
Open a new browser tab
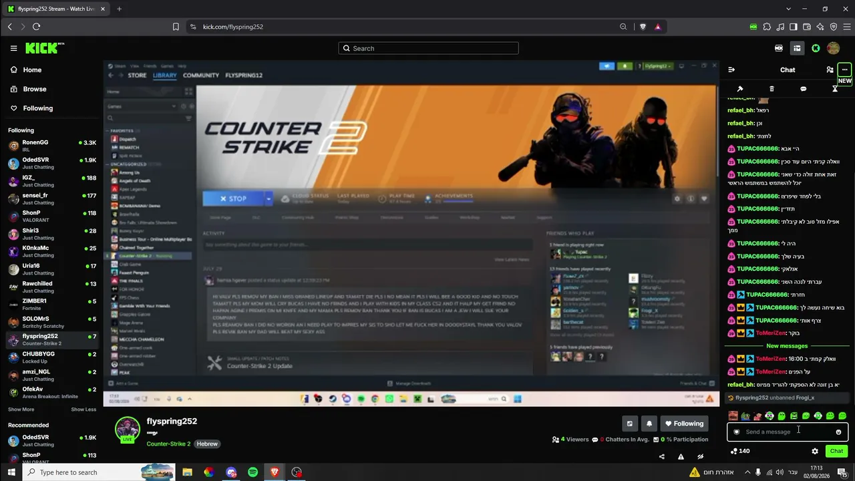(x=119, y=9)
